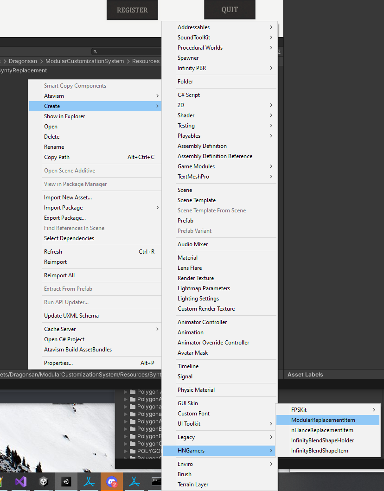384x491 pixels.
Task: Open Adobe Acrobat from the taskbar
Action: pos(89,481)
